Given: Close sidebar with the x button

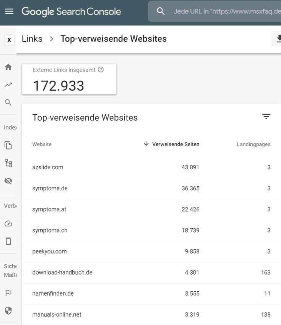Looking at the screenshot, I should 9,40.
